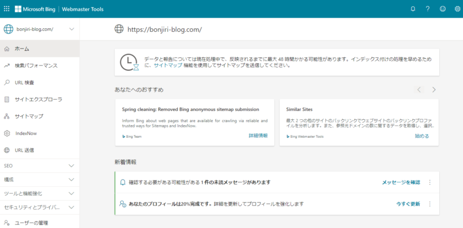The image size is (463, 228).
Task: Show previous recommendation with left arrow
Action: tap(419, 90)
